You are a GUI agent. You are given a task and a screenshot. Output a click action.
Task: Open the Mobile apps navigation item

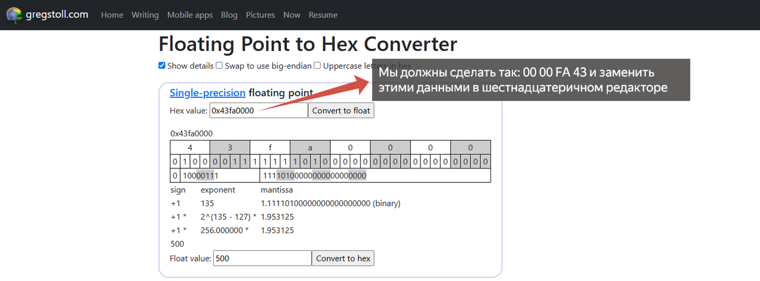[190, 15]
